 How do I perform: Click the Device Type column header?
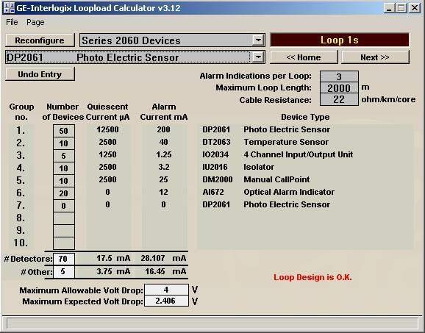click(x=305, y=117)
